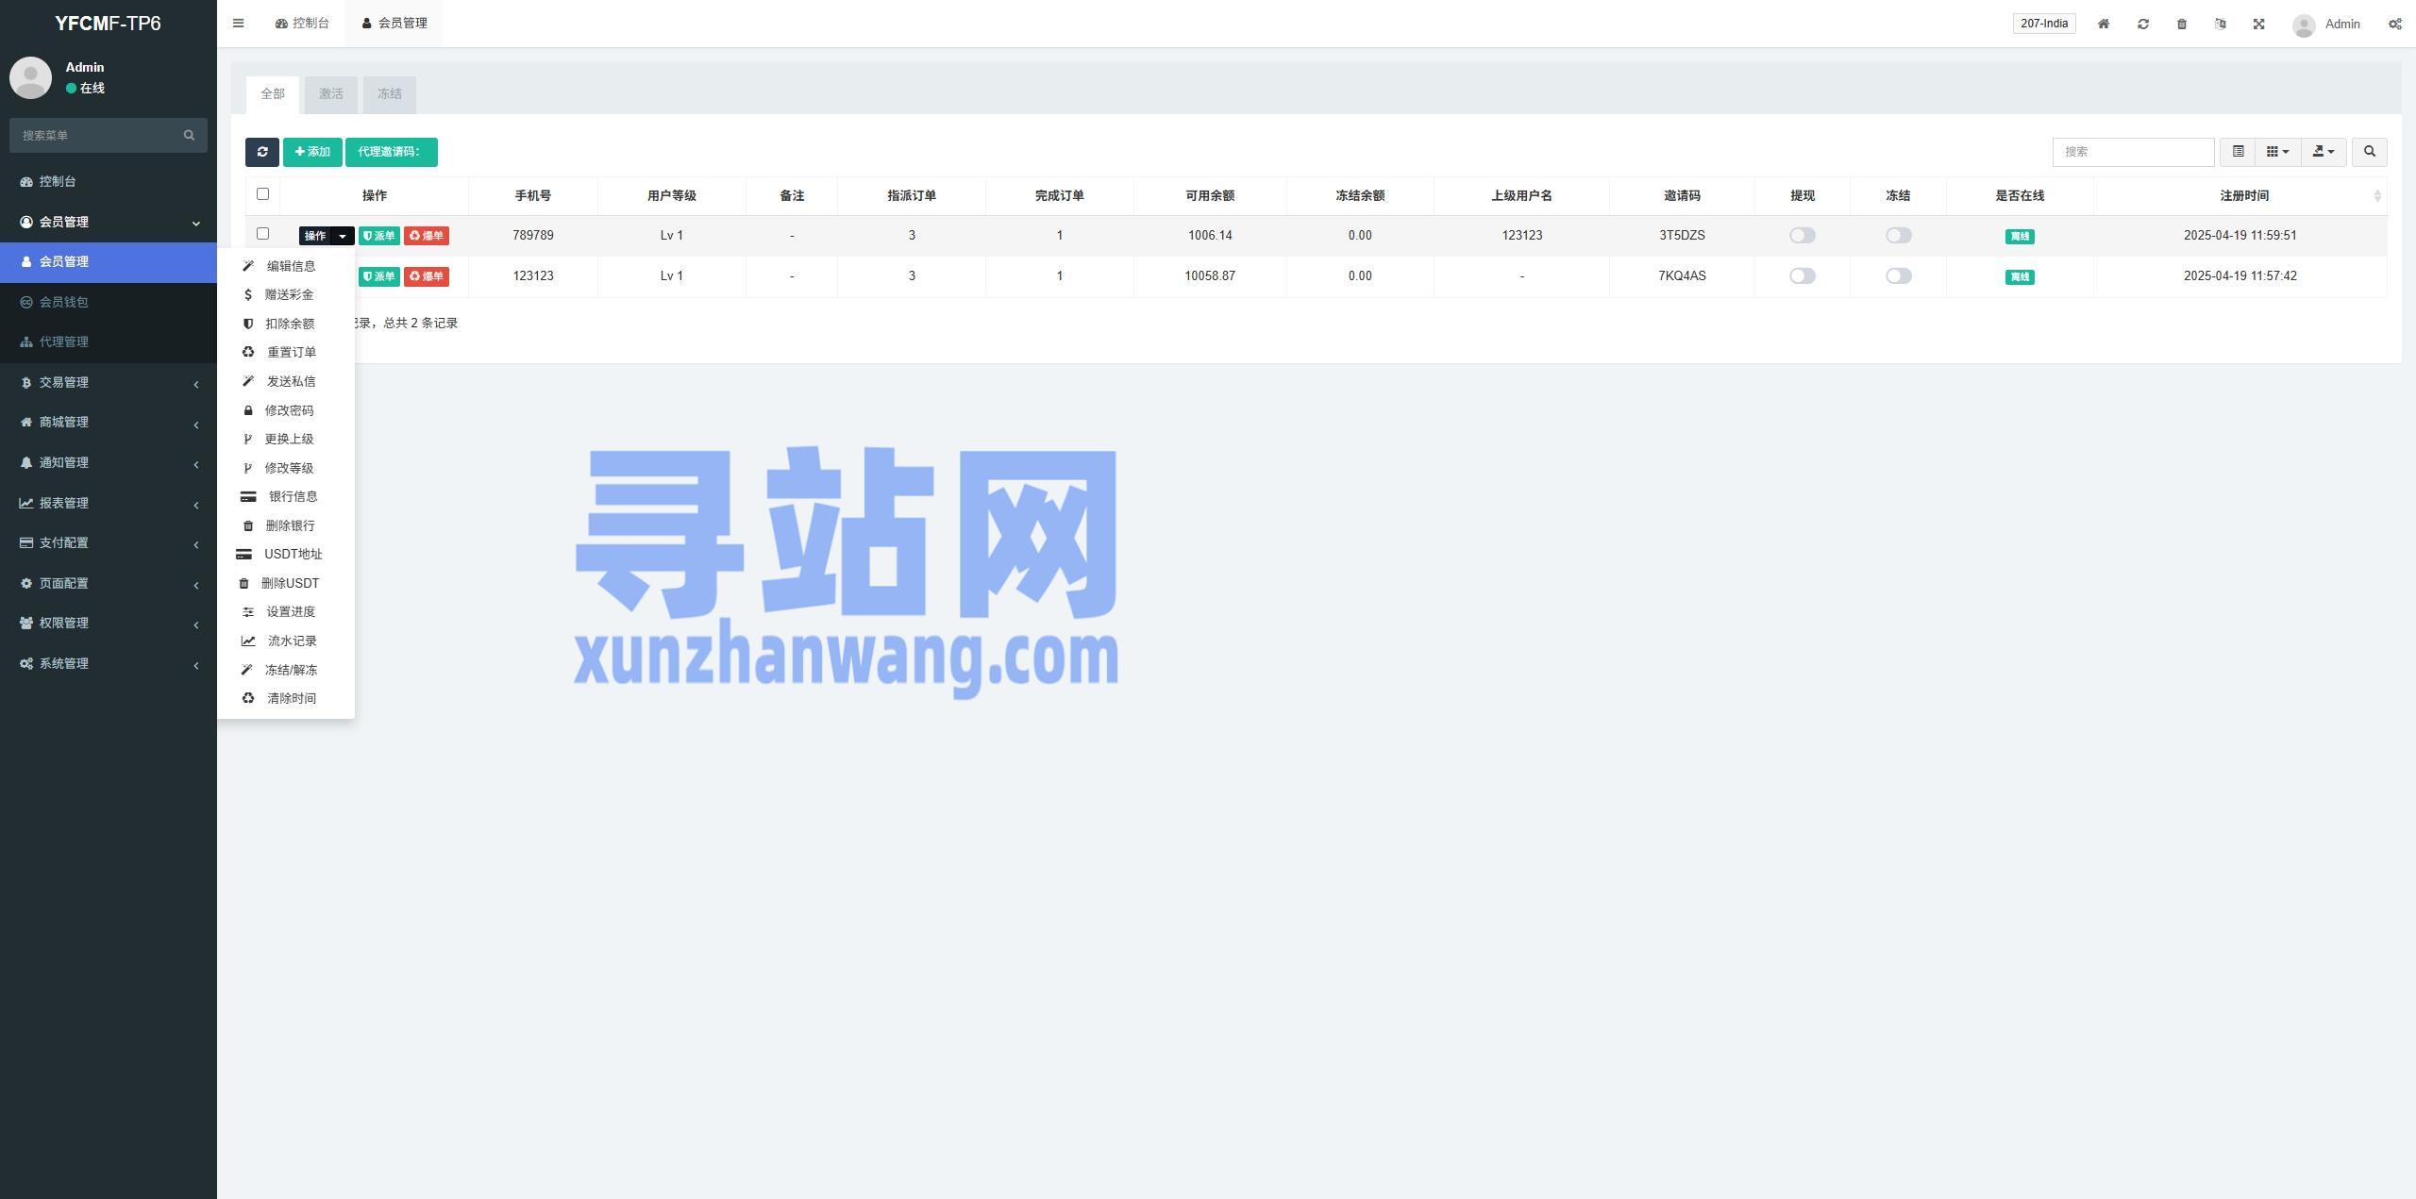Select 银行信息 from the action menu
This screenshot has height=1199, width=2416.
[x=286, y=496]
